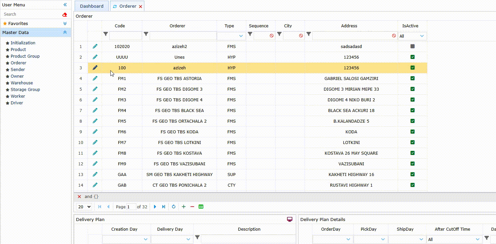Enable IsActive checkbox on row 102020
Screen dimensions: 496x244
coord(412,46)
